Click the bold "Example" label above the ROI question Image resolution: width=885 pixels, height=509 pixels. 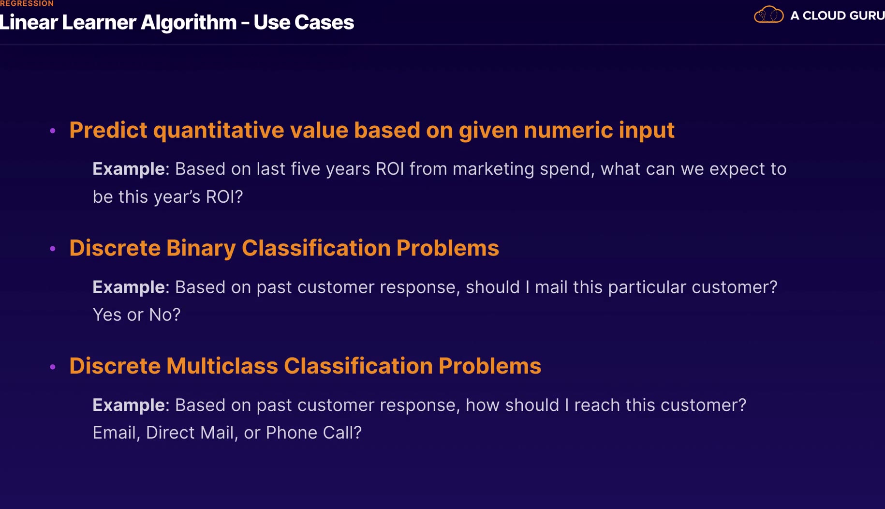[129, 169]
